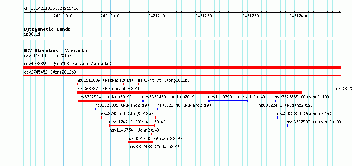
Task: Click the Cytogenetic Bands track title
Action: tap(47, 29)
